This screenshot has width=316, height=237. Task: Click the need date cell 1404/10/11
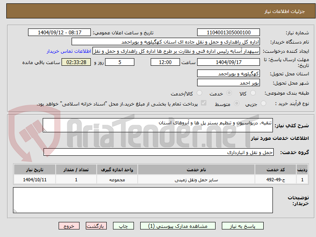click(x=35, y=180)
